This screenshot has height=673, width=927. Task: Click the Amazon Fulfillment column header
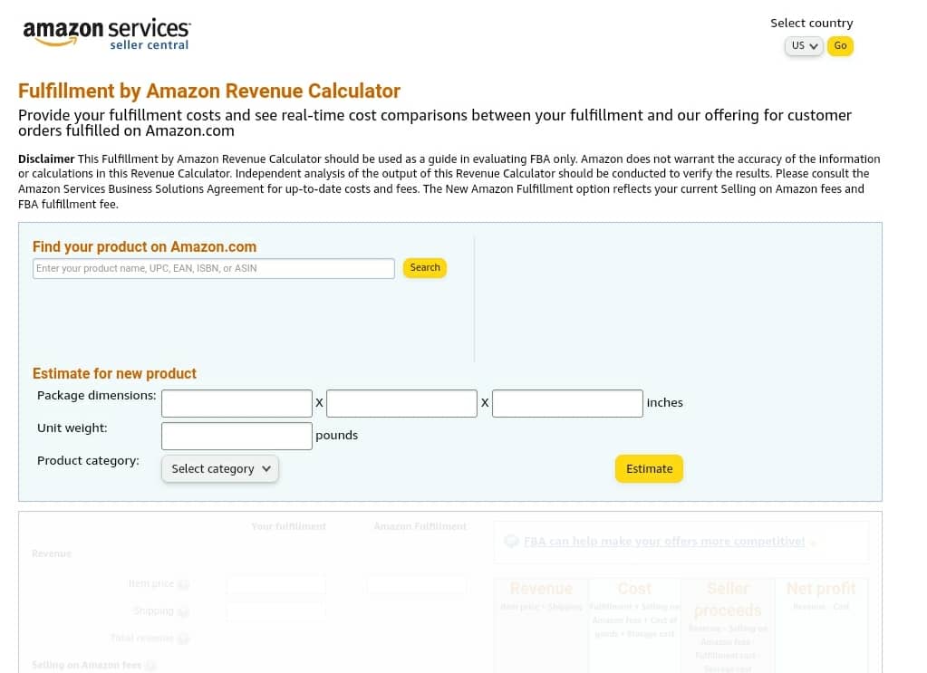(x=420, y=526)
